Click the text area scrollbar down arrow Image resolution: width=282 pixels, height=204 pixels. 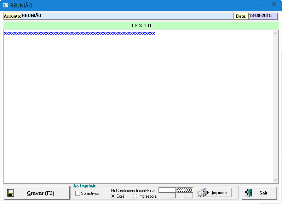[x=276, y=180]
